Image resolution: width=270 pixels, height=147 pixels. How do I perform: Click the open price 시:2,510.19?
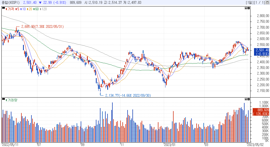pyautogui.click(x=93, y=3)
